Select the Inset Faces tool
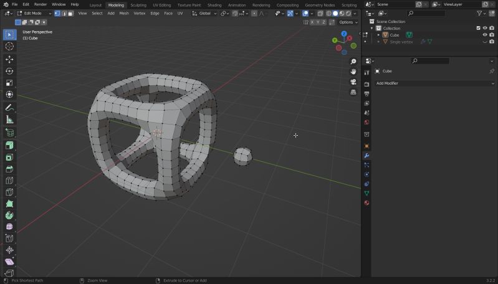 [x=9, y=158]
